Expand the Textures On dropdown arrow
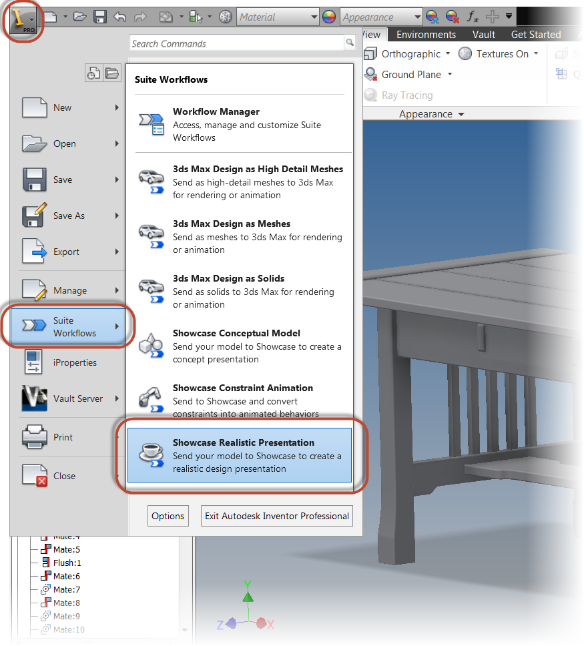Viewport: 584px width, 646px height. click(536, 53)
